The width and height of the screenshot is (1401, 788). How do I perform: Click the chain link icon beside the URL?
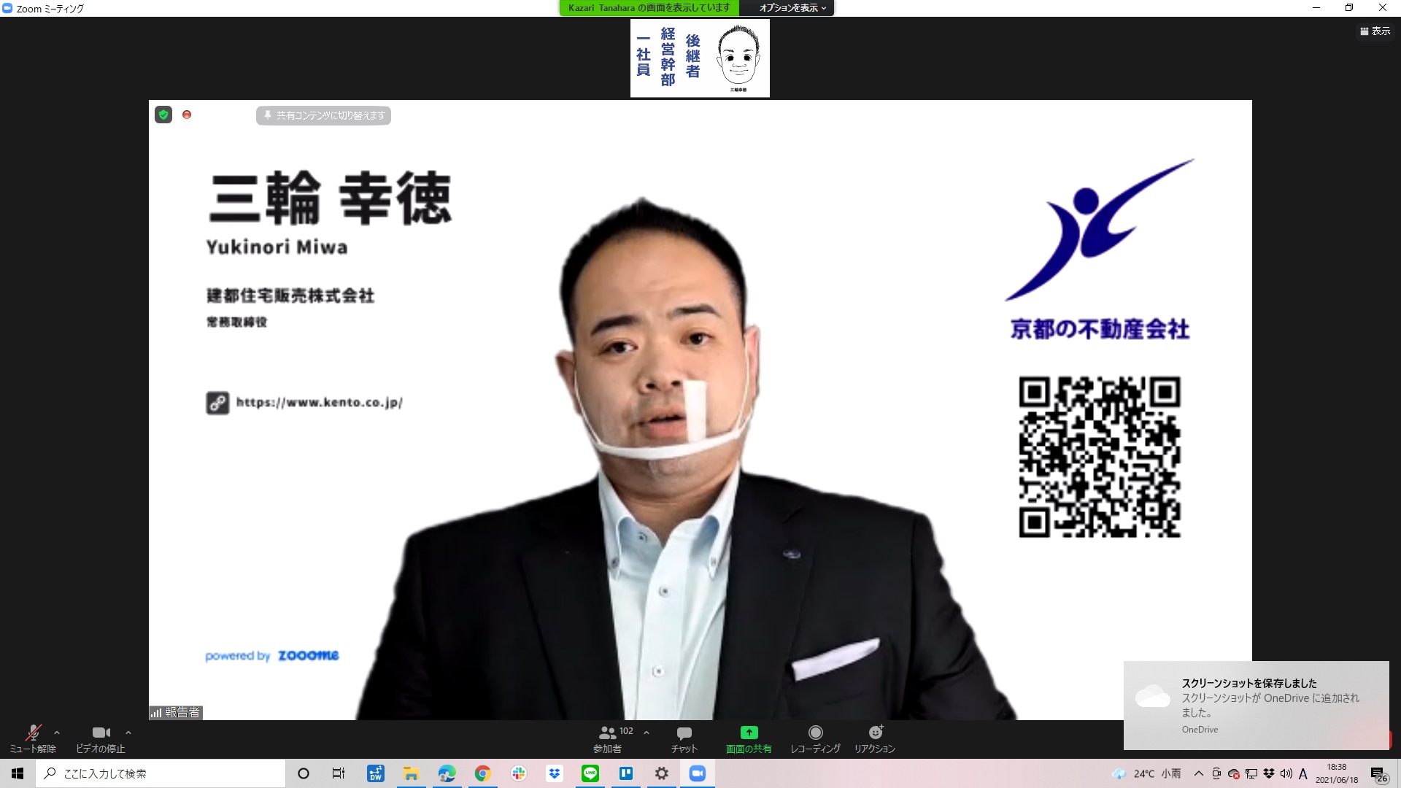point(217,403)
